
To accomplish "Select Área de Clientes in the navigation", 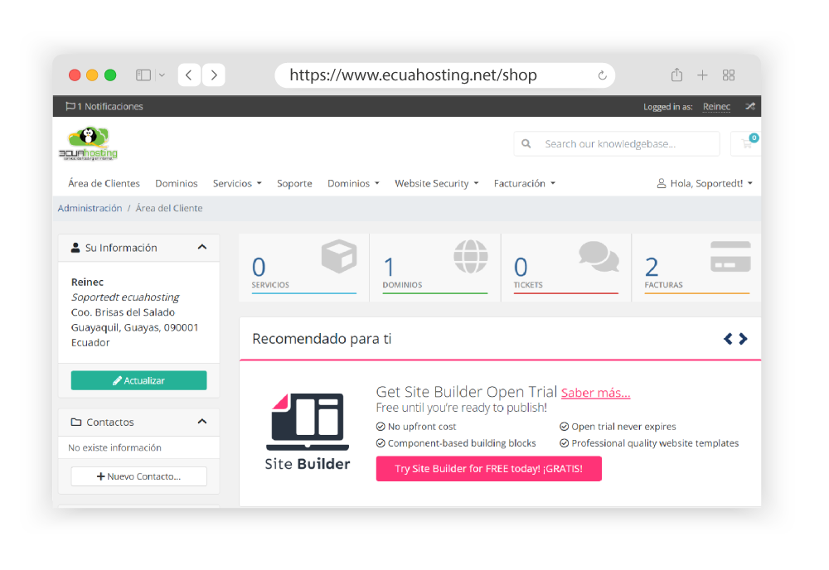I will [x=104, y=183].
